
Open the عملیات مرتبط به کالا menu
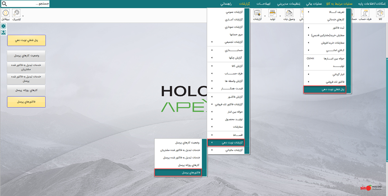pos(339,4)
